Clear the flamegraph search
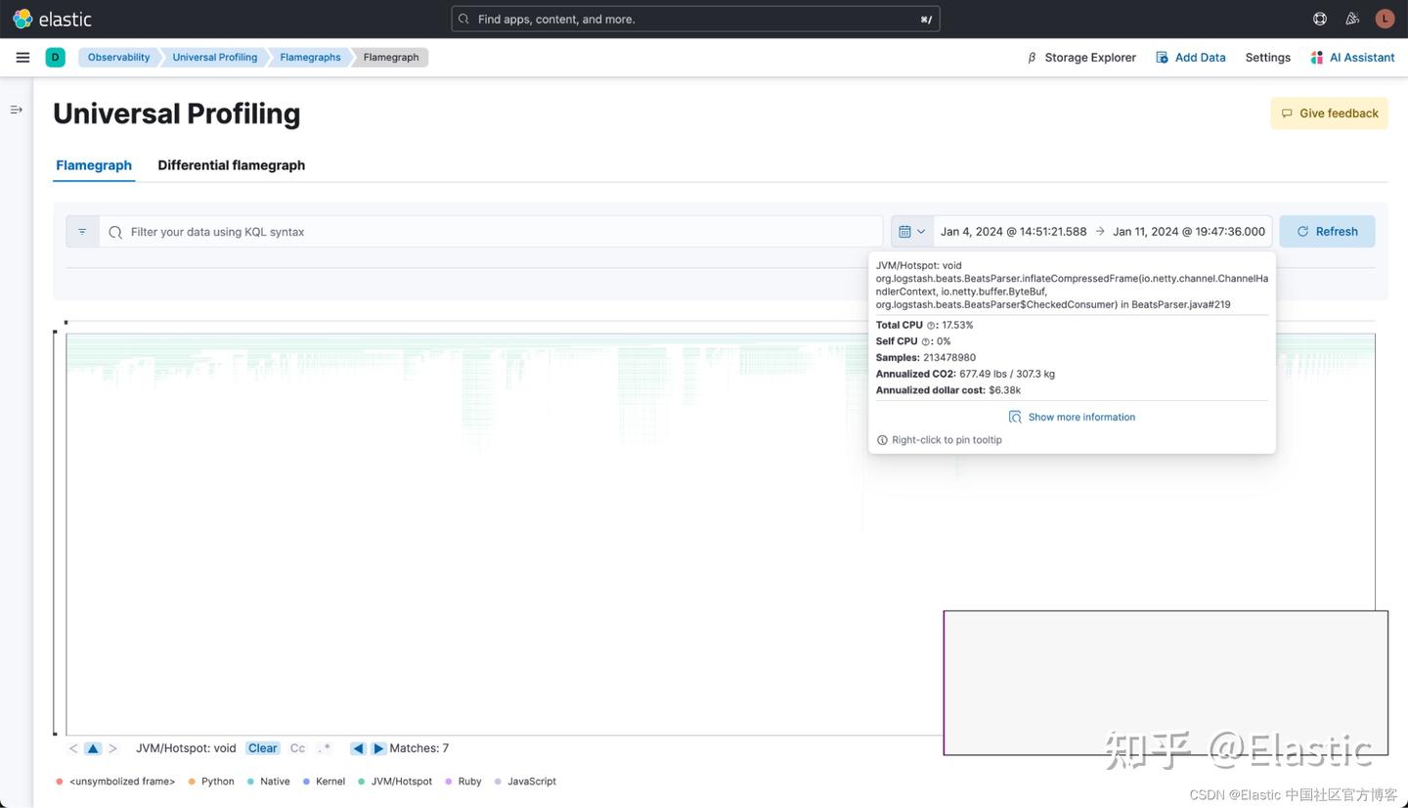The height and width of the screenshot is (808, 1408). (263, 748)
